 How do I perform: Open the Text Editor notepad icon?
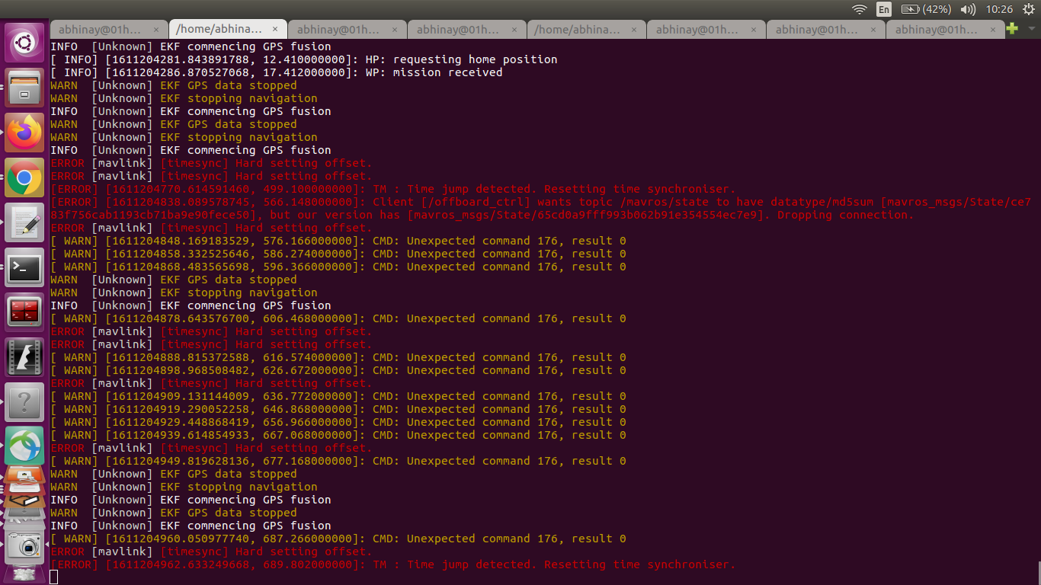[x=24, y=222]
